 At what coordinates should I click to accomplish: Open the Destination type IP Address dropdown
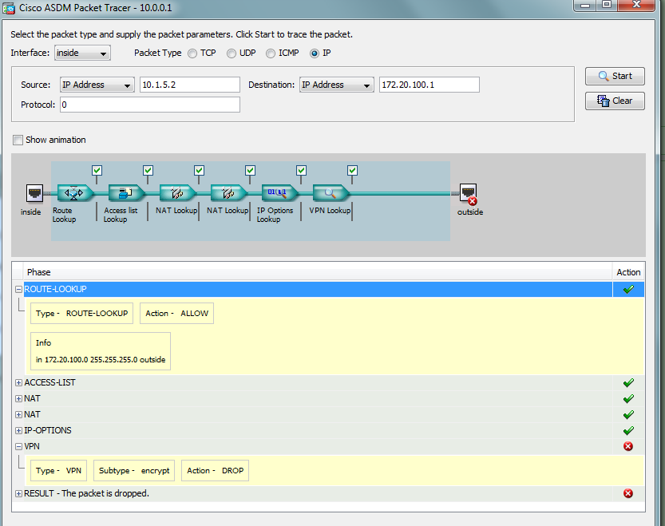point(337,85)
